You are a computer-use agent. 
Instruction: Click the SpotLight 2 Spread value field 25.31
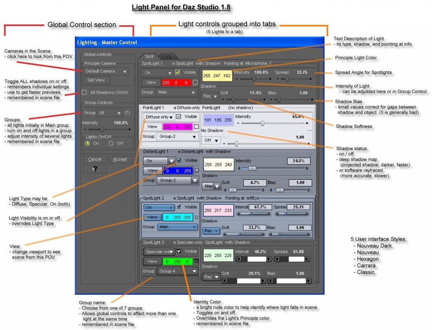click(298, 207)
